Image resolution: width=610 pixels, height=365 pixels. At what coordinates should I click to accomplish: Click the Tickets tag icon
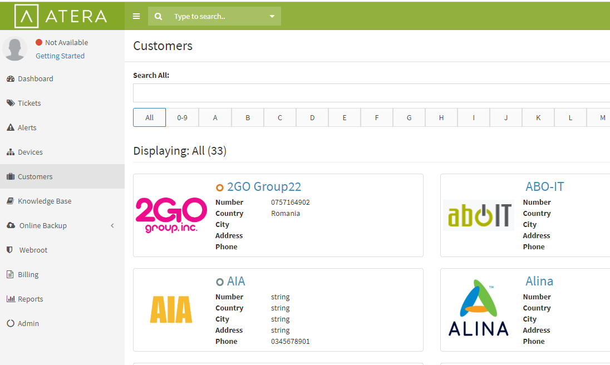[x=11, y=103]
